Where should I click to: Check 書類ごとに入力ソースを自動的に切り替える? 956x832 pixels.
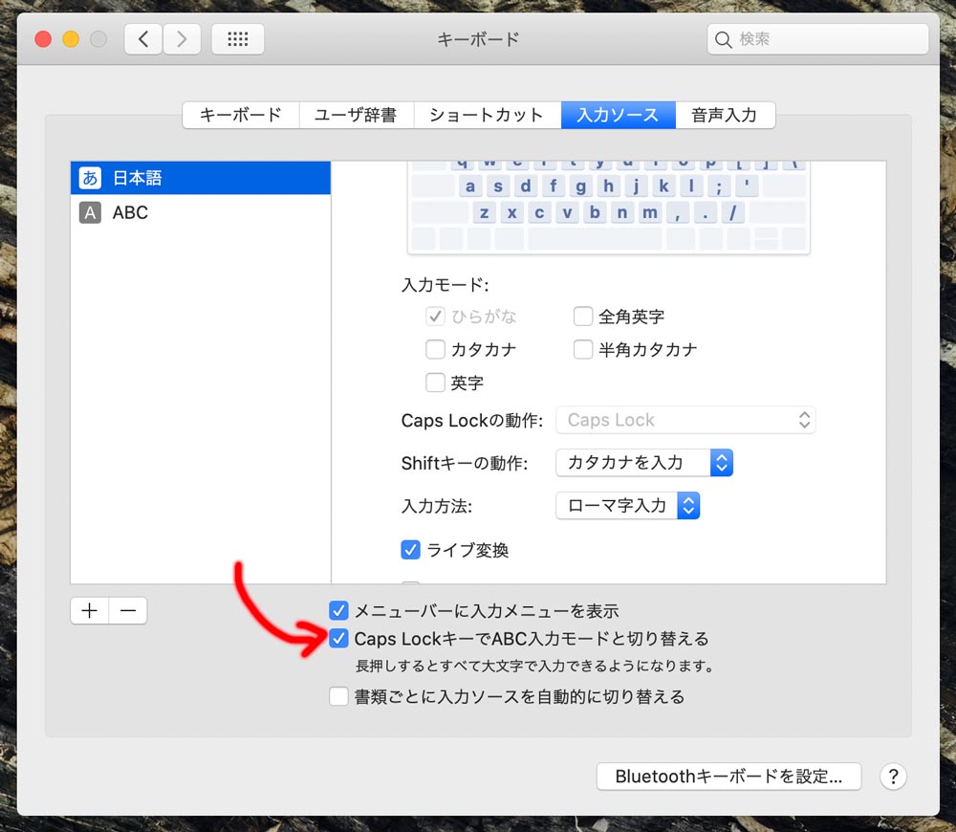click(x=339, y=696)
